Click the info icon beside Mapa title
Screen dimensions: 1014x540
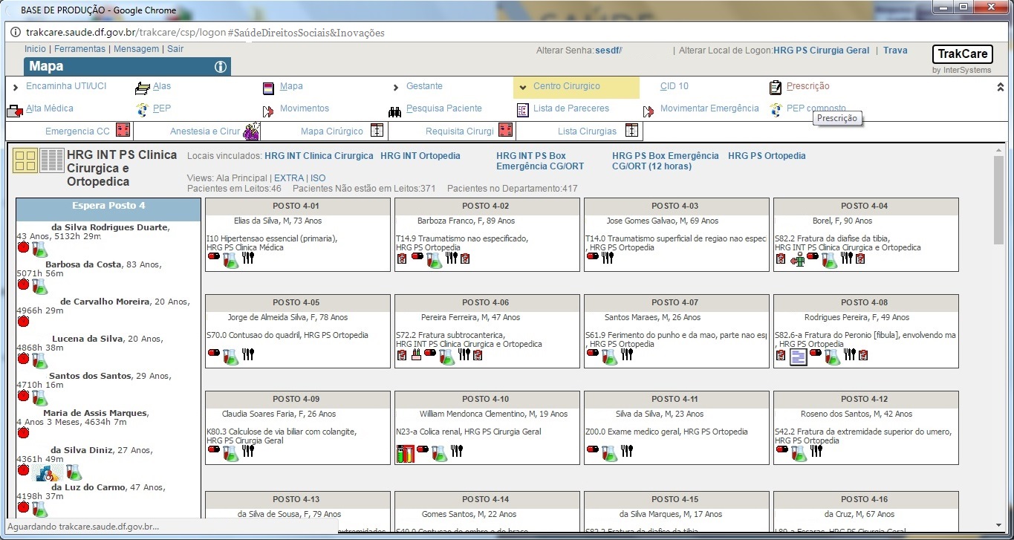[221, 67]
